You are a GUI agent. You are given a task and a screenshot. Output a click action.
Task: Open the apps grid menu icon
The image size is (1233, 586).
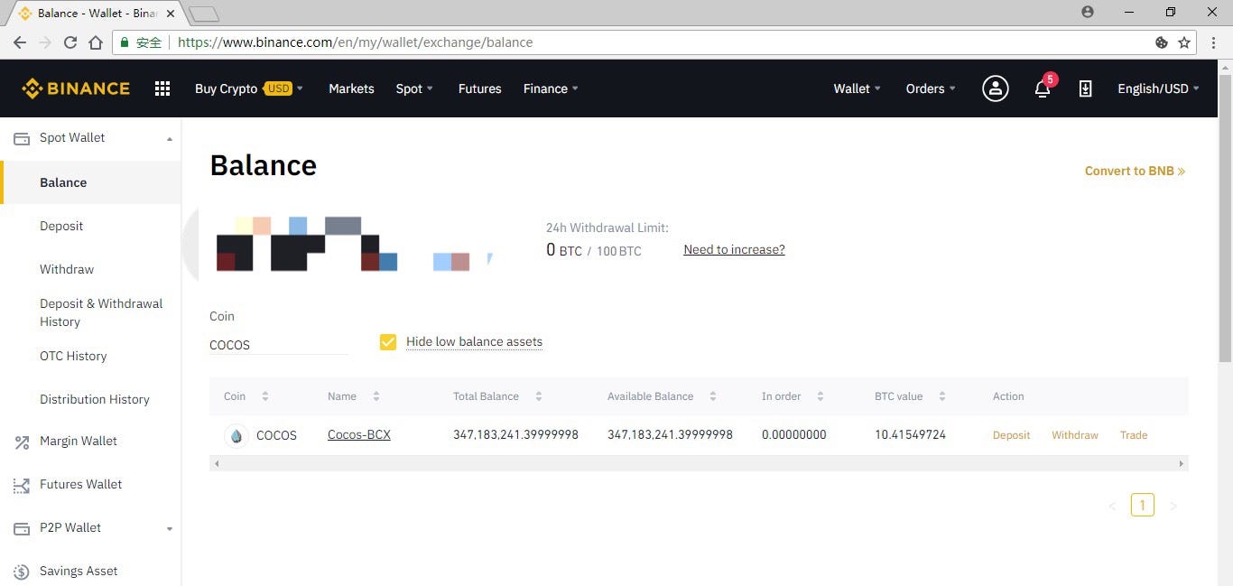162,88
